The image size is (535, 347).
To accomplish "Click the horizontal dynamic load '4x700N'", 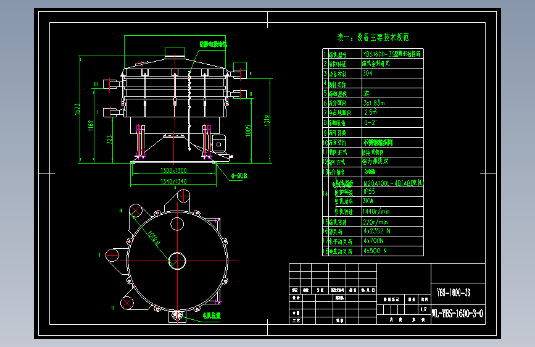I will tap(373, 241).
